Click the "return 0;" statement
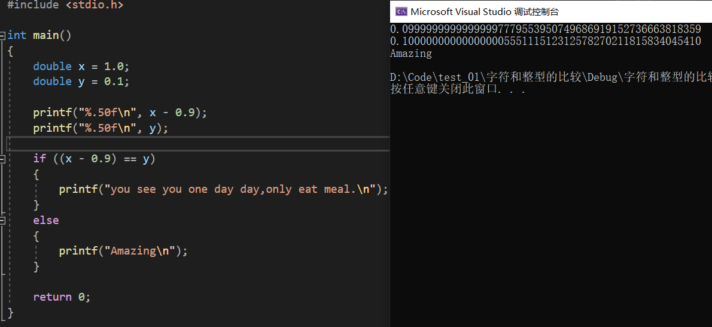The image size is (712, 327). (62, 297)
